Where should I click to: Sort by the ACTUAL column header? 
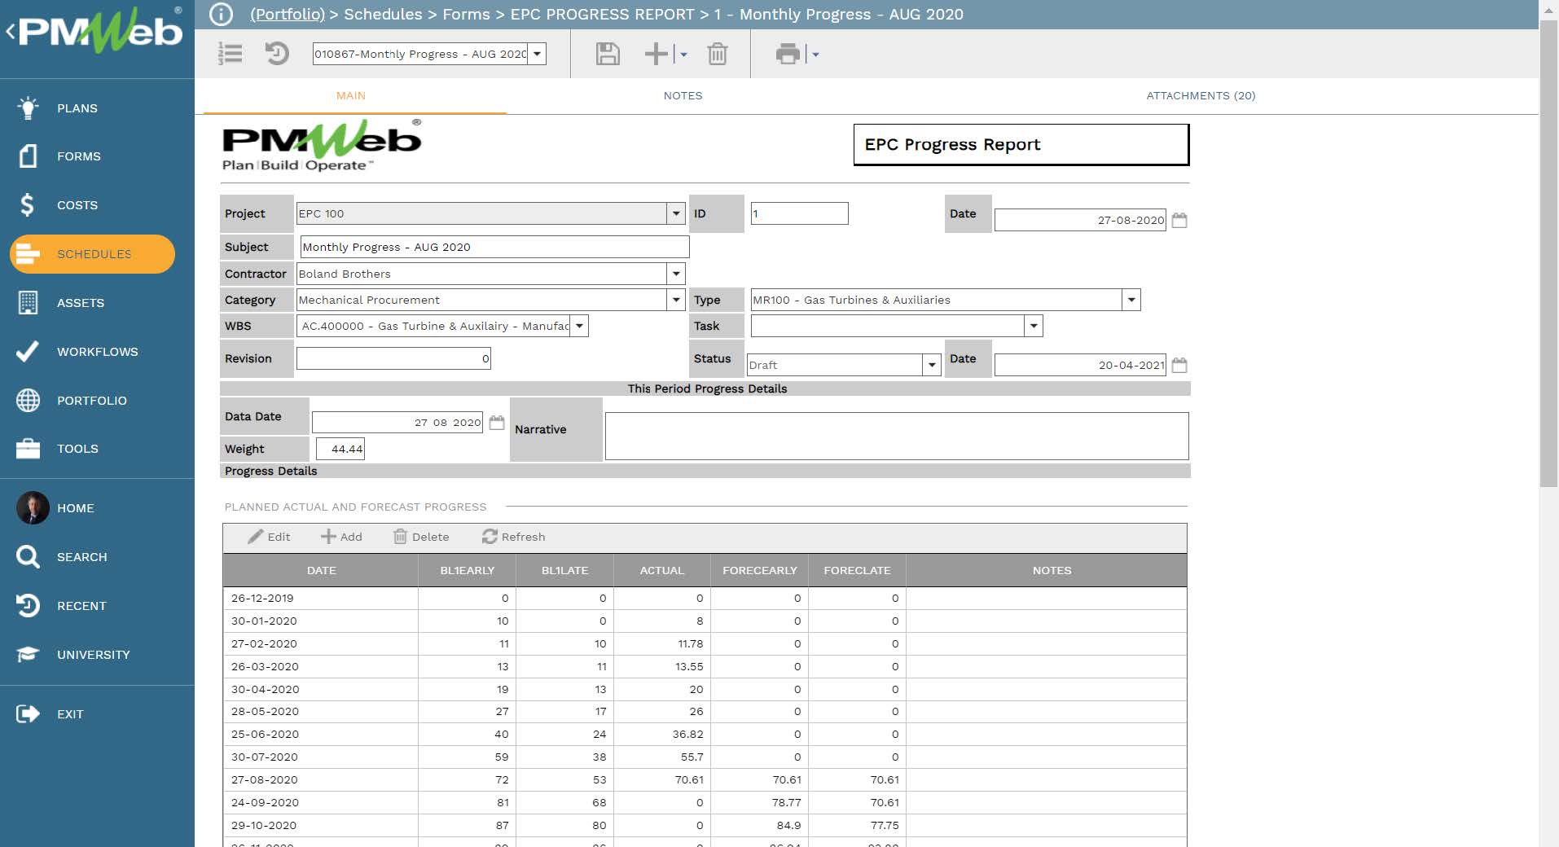(x=662, y=570)
